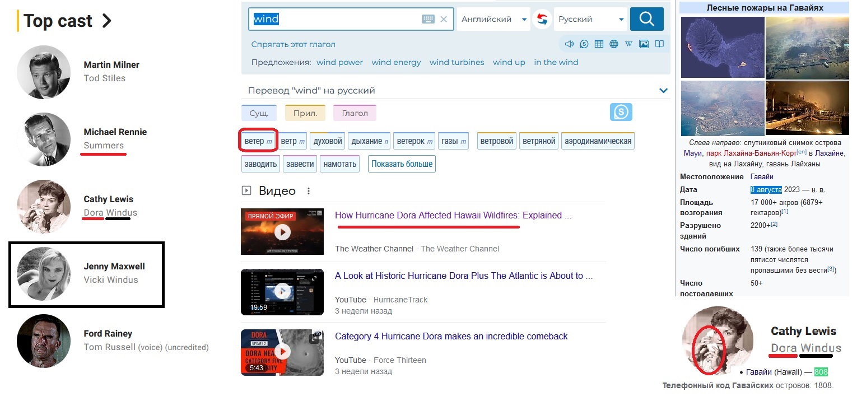Open the Лахайне link in the caption
Screen dimensions: 857x401
(x=830, y=153)
